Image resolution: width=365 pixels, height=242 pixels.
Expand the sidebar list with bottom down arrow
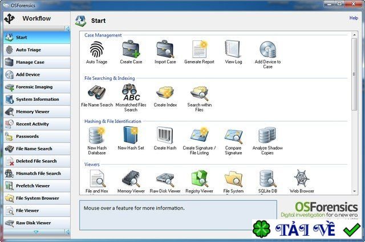(36, 232)
